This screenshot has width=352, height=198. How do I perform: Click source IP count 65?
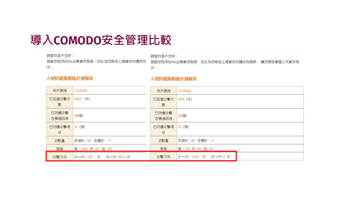(89, 141)
